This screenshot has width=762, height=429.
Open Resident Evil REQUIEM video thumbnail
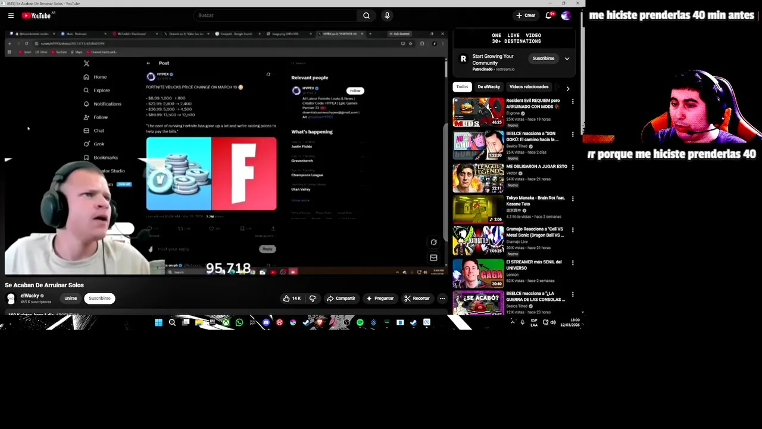478,112
